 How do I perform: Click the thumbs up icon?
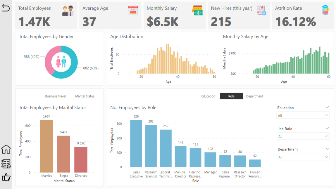click(6, 177)
